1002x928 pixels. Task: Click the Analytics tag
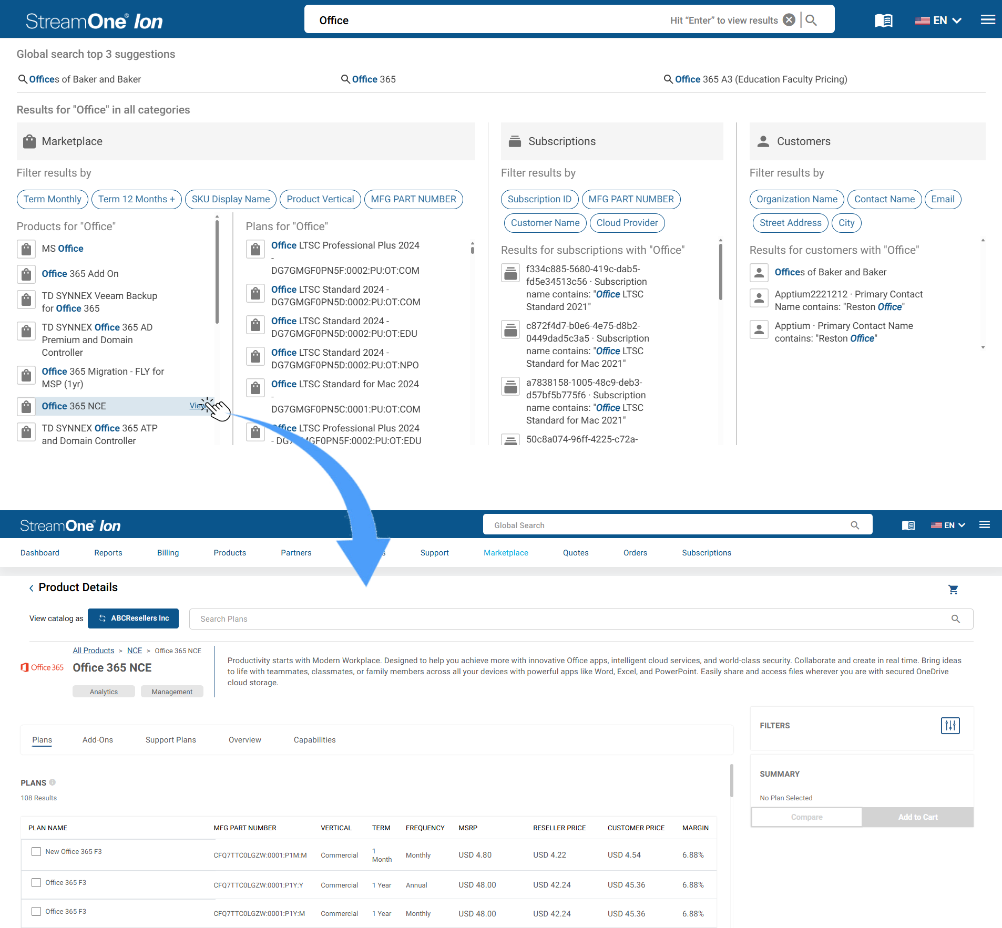pos(104,692)
